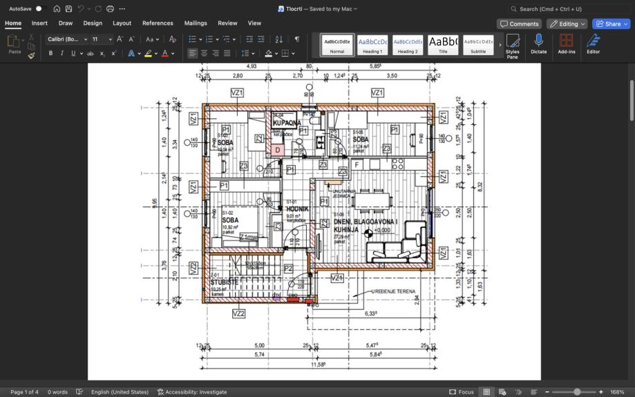
Task: Click the Clear Formatting icon
Action: (173, 39)
